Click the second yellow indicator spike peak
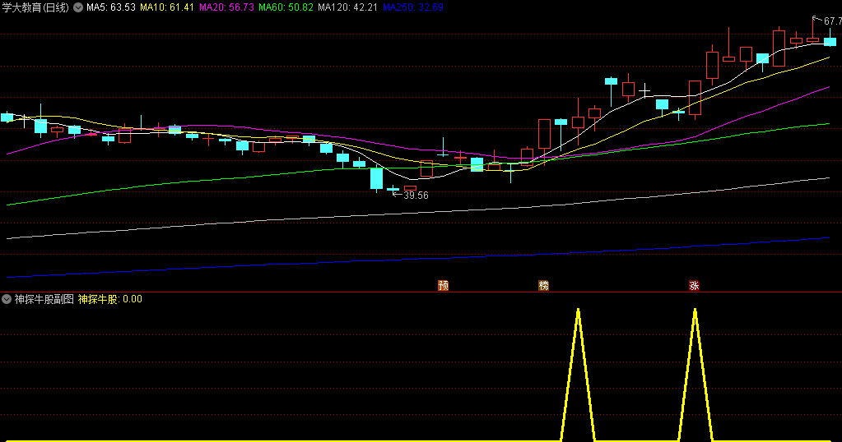The image size is (842, 442). [x=695, y=310]
